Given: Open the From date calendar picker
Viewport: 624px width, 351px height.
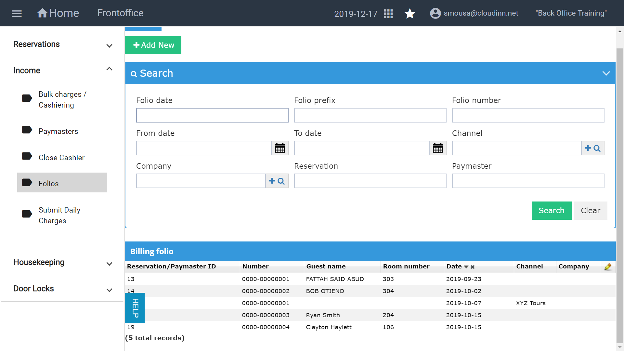Looking at the screenshot, I should pyautogui.click(x=280, y=148).
